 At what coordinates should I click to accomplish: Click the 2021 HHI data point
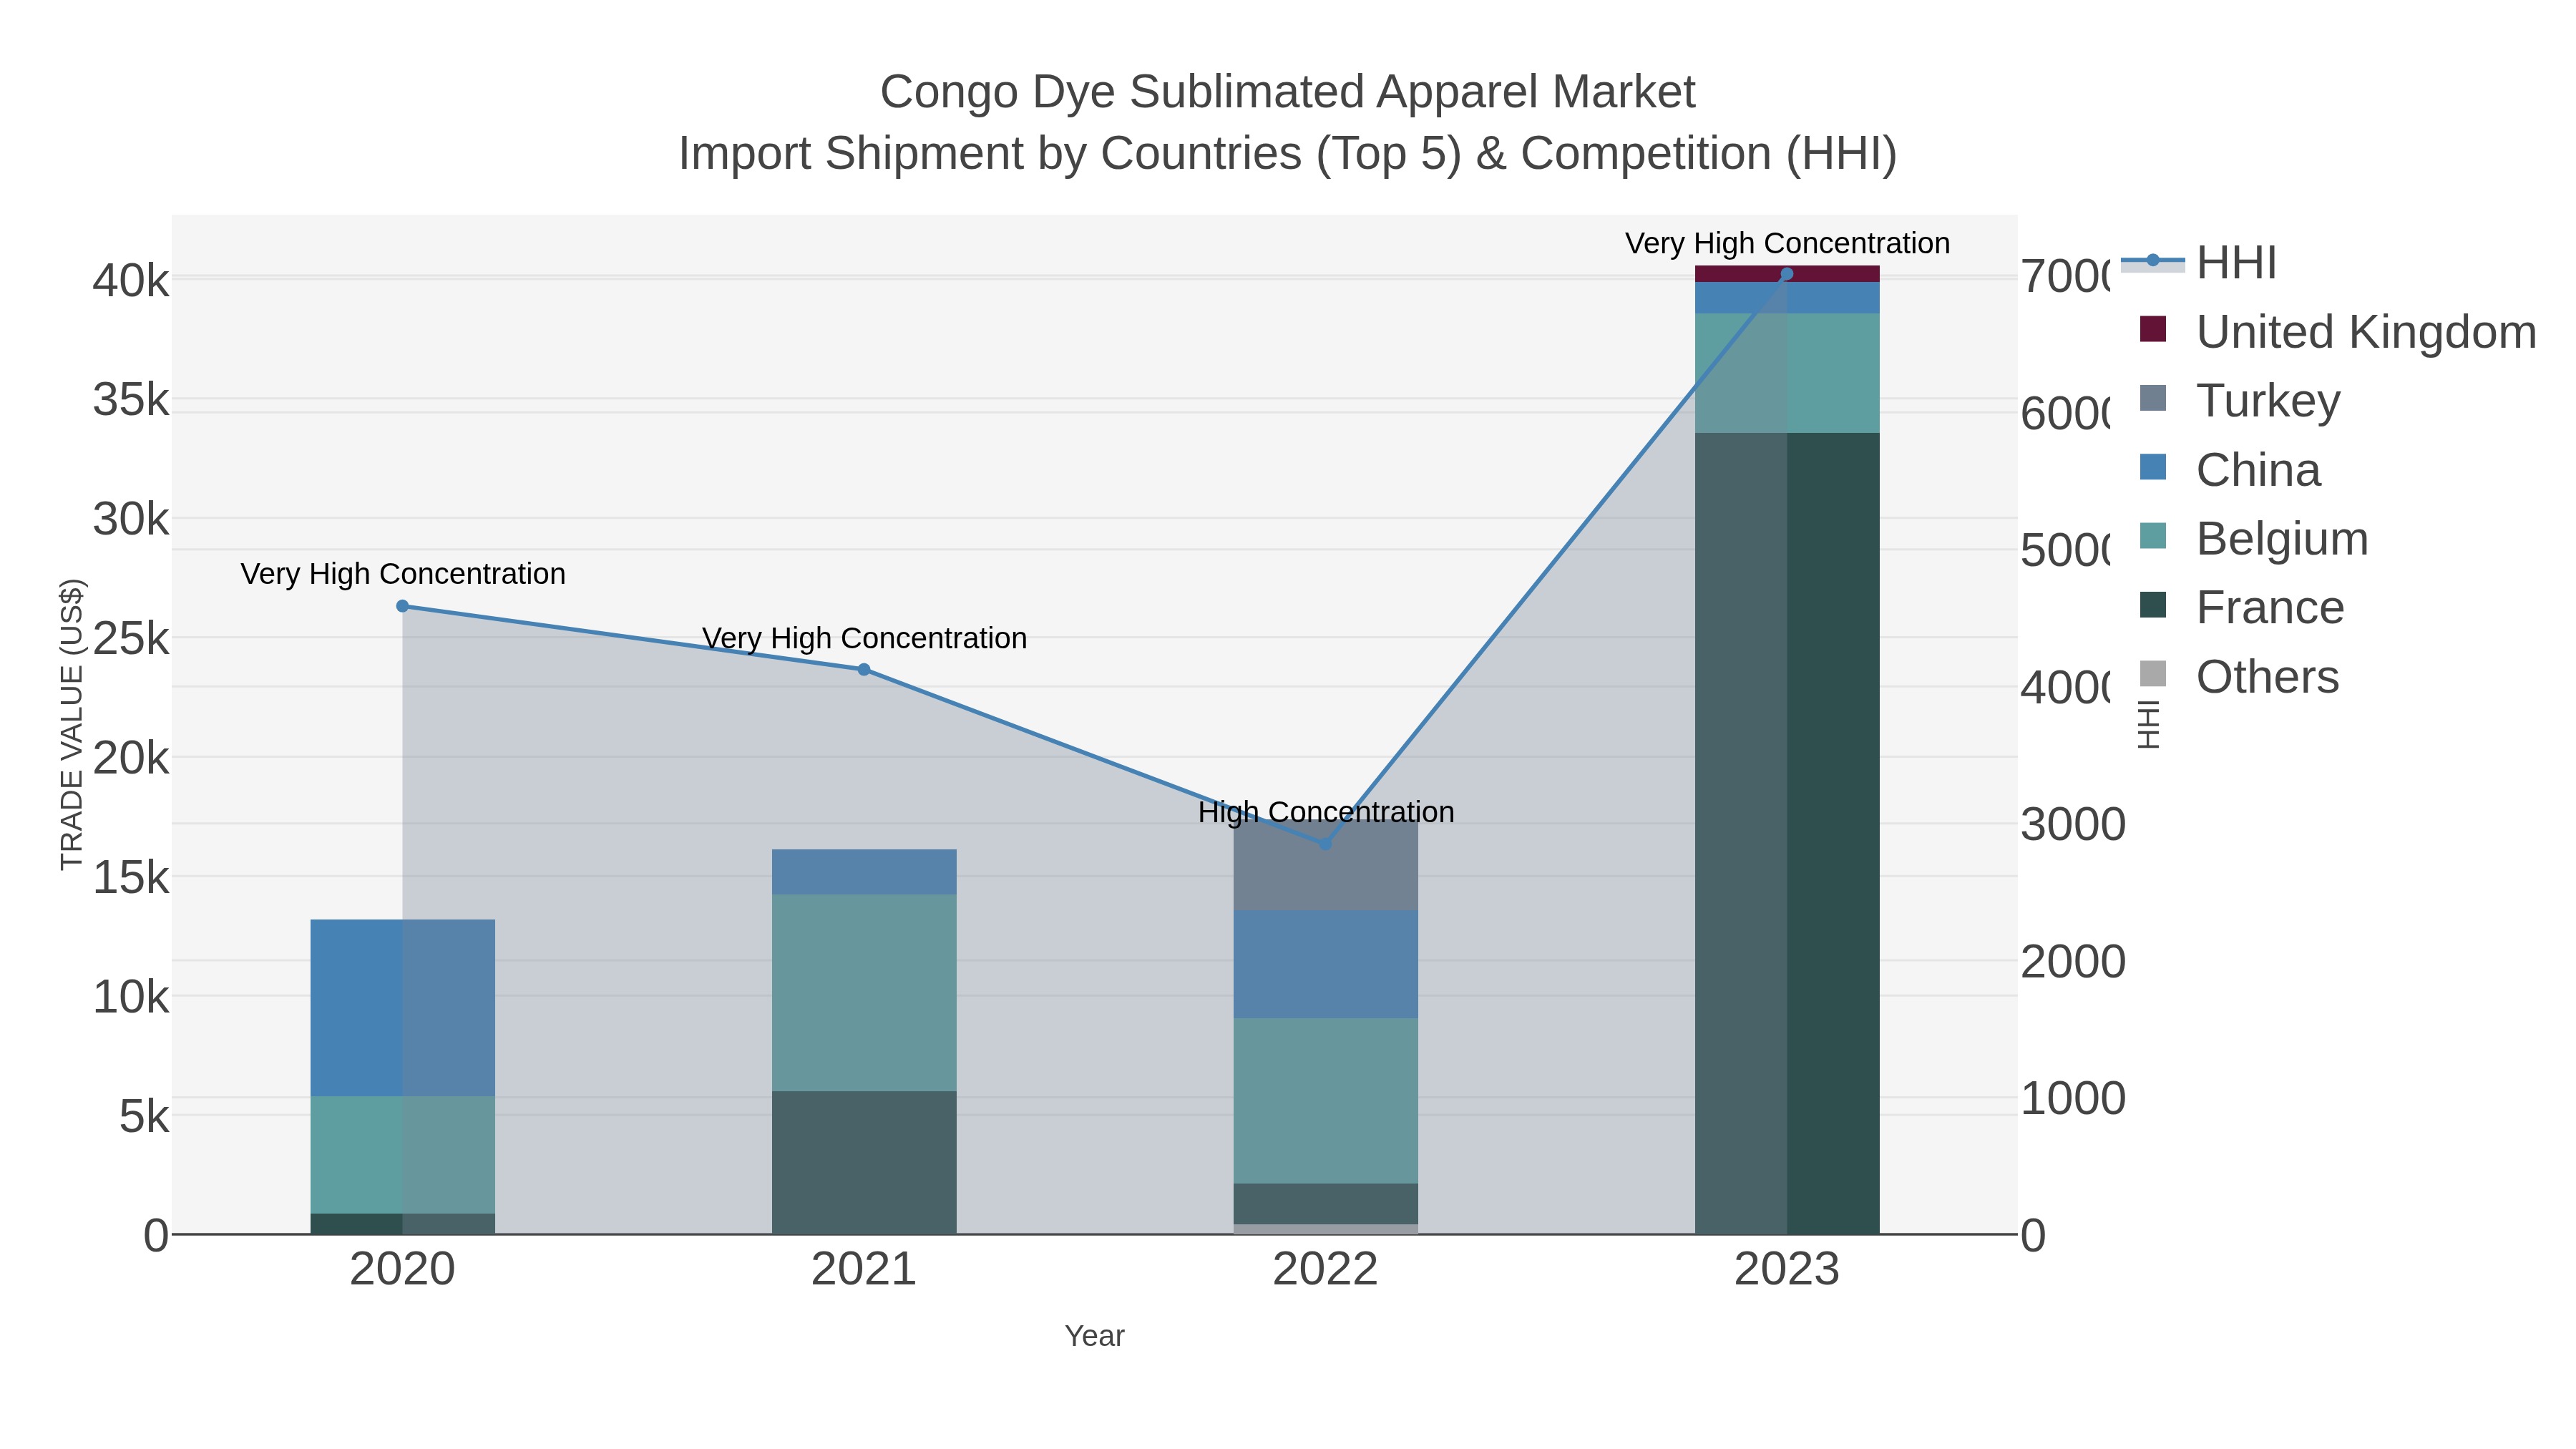click(x=864, y=670)
